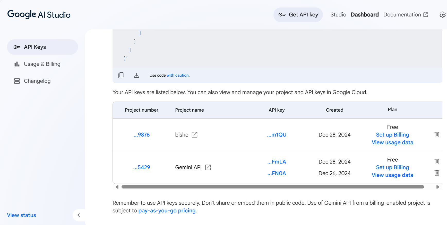447x225 pixels.
Task: Click Set up Billing for bishe project
Action: (x=392, y=135)
